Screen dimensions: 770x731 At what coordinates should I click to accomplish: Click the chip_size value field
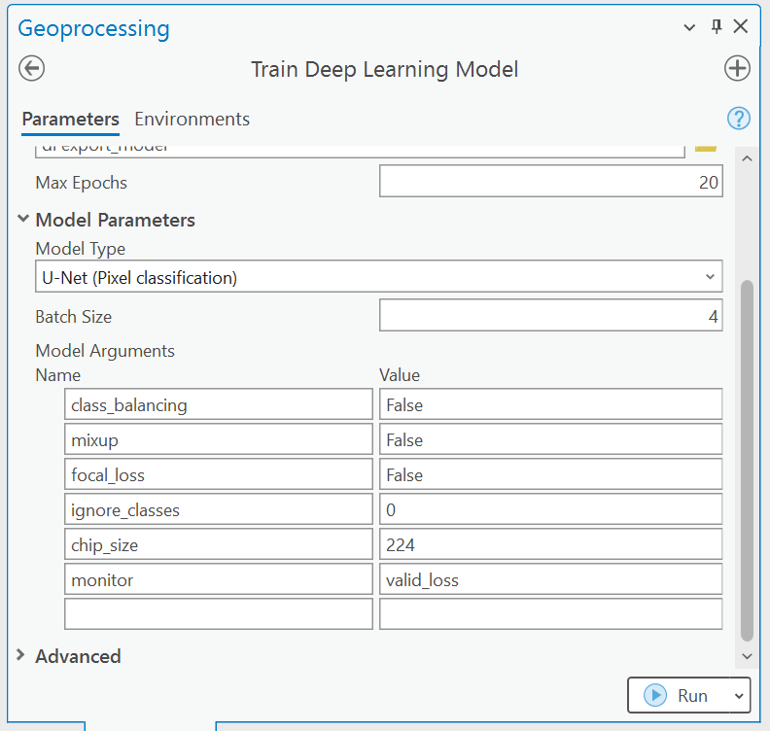[550, 544]
